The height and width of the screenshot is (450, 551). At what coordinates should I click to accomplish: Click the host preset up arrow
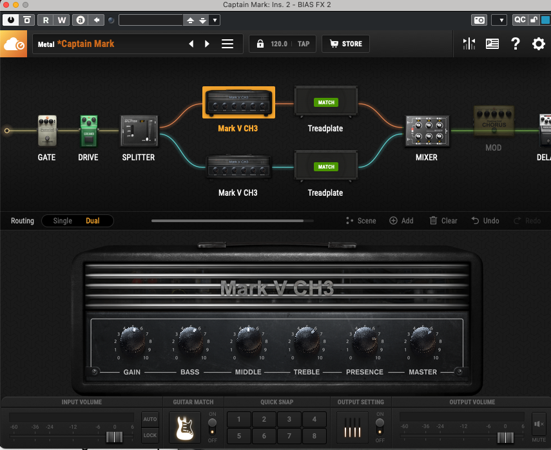(190, 20)
